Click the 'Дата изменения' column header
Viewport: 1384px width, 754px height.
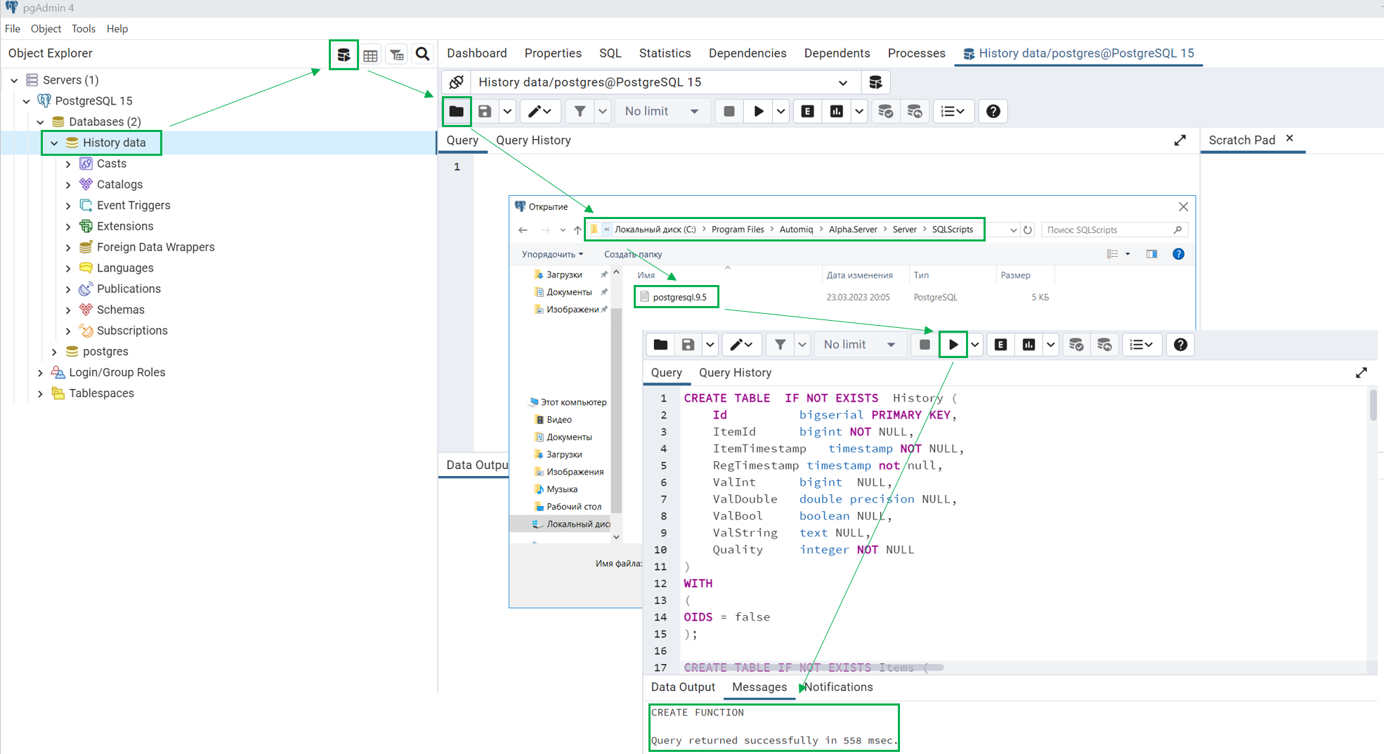pos(859,275)
